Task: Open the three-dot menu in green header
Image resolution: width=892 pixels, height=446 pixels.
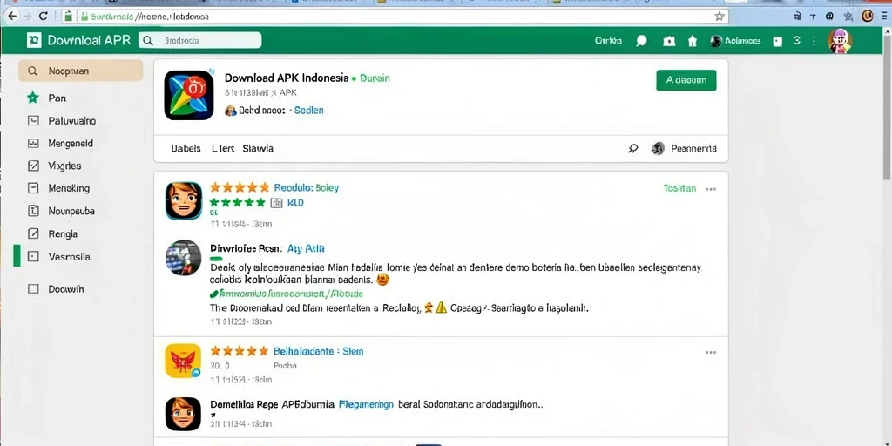Action: 814,41
